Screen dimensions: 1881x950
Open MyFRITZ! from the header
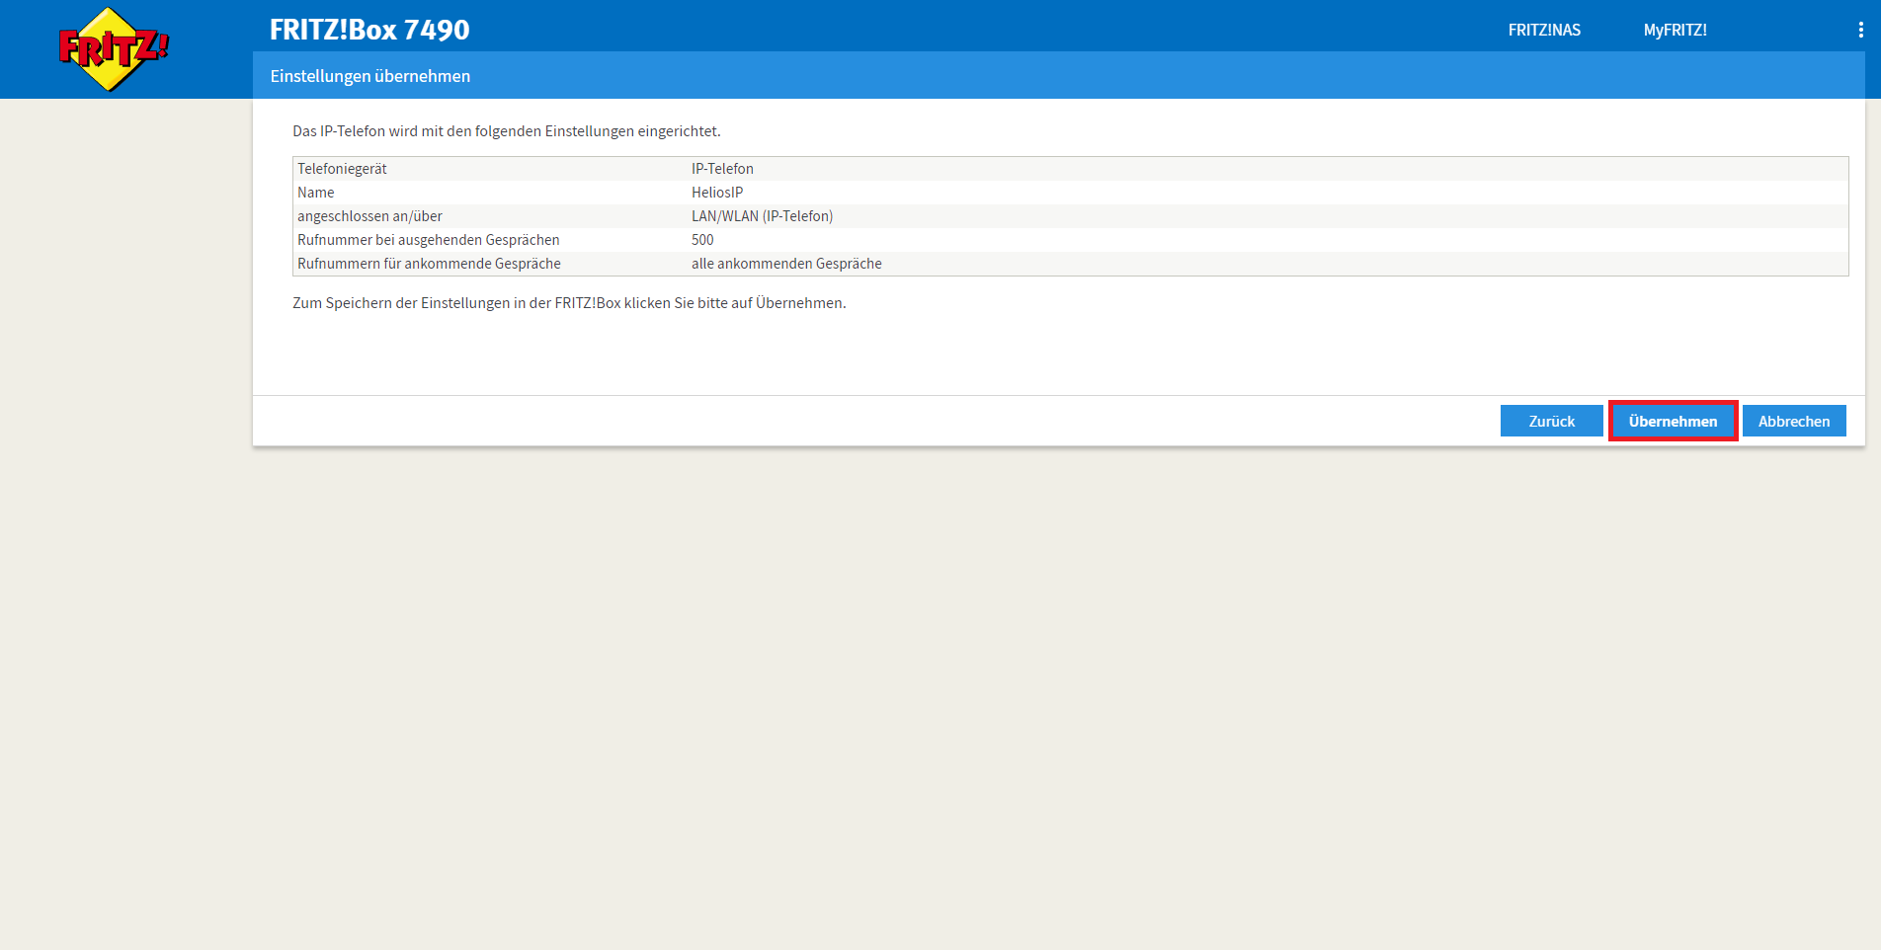coord(1675,30)
